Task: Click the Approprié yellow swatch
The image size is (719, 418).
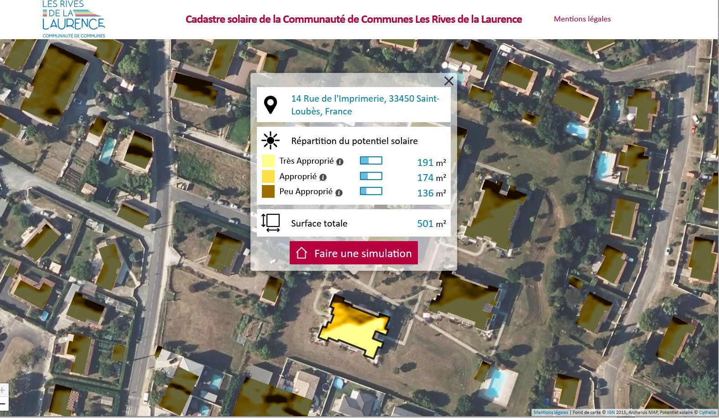Action: [x=268, y=176]
